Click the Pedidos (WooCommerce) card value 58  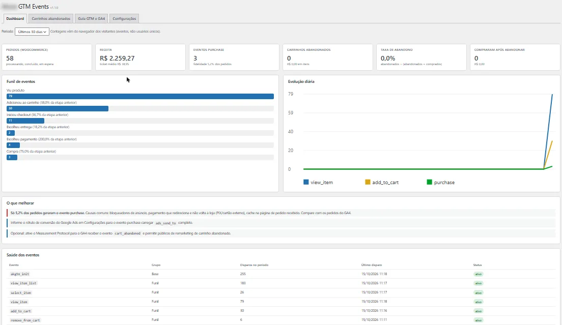(10, 58)
